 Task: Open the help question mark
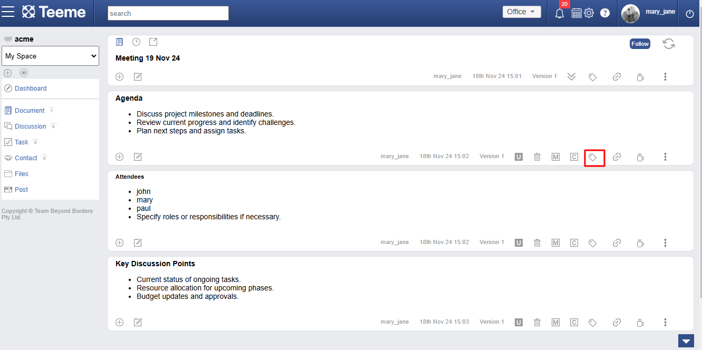[605, 13]
